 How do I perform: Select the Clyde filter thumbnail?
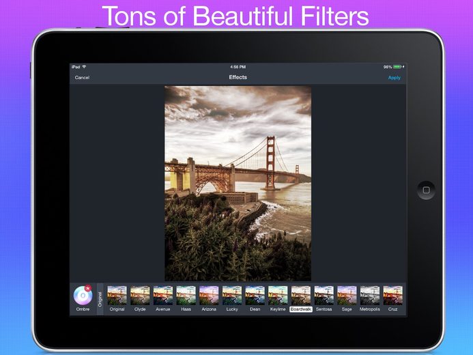click(140, 296)
